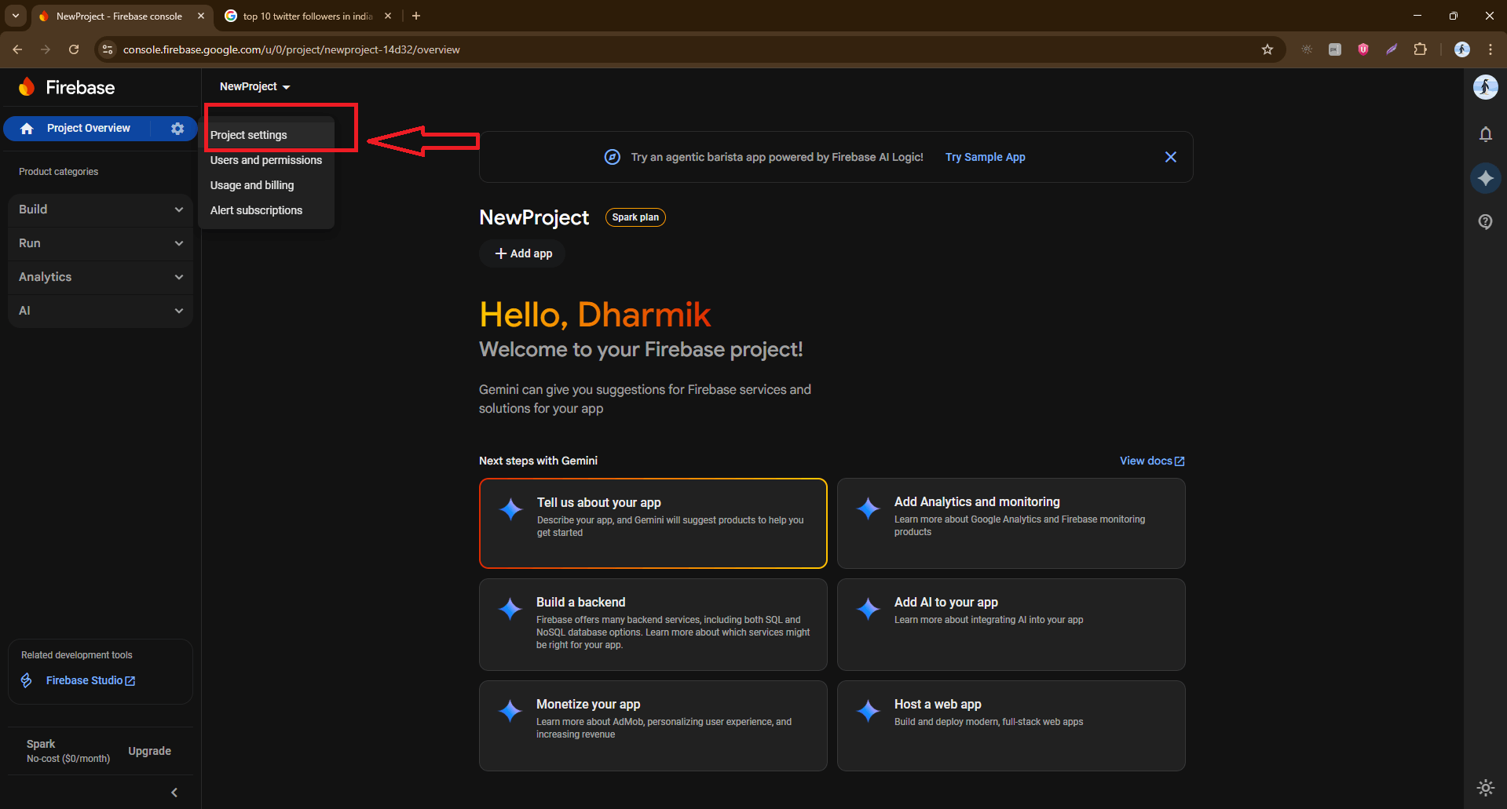Bookmark this page with the star icon
1507x809 pixels.
pyautogui.click(x=1267, y=49)
